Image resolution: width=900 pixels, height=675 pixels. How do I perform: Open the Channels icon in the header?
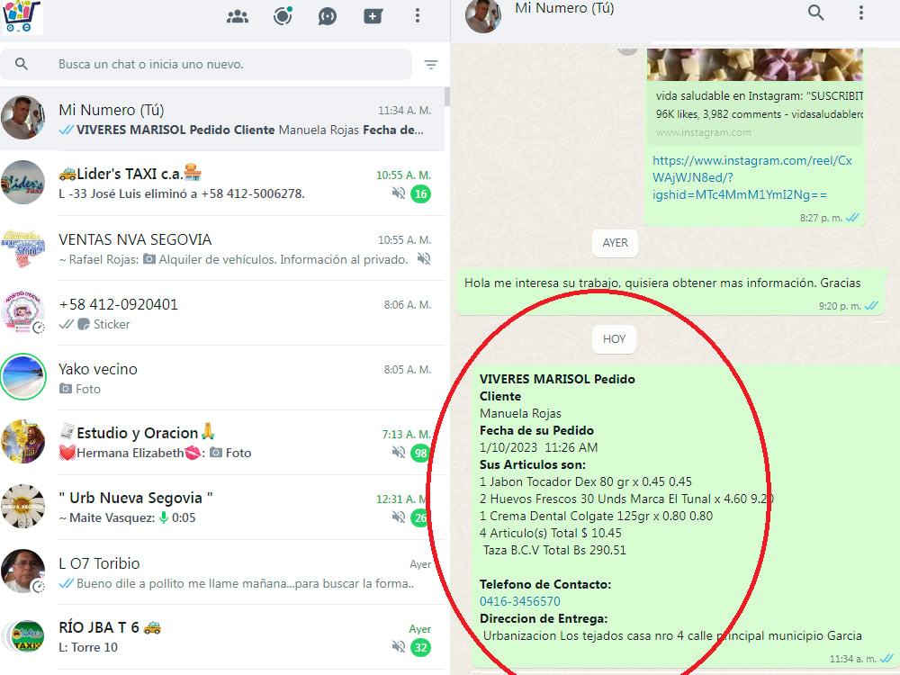[x=328, y=16]
